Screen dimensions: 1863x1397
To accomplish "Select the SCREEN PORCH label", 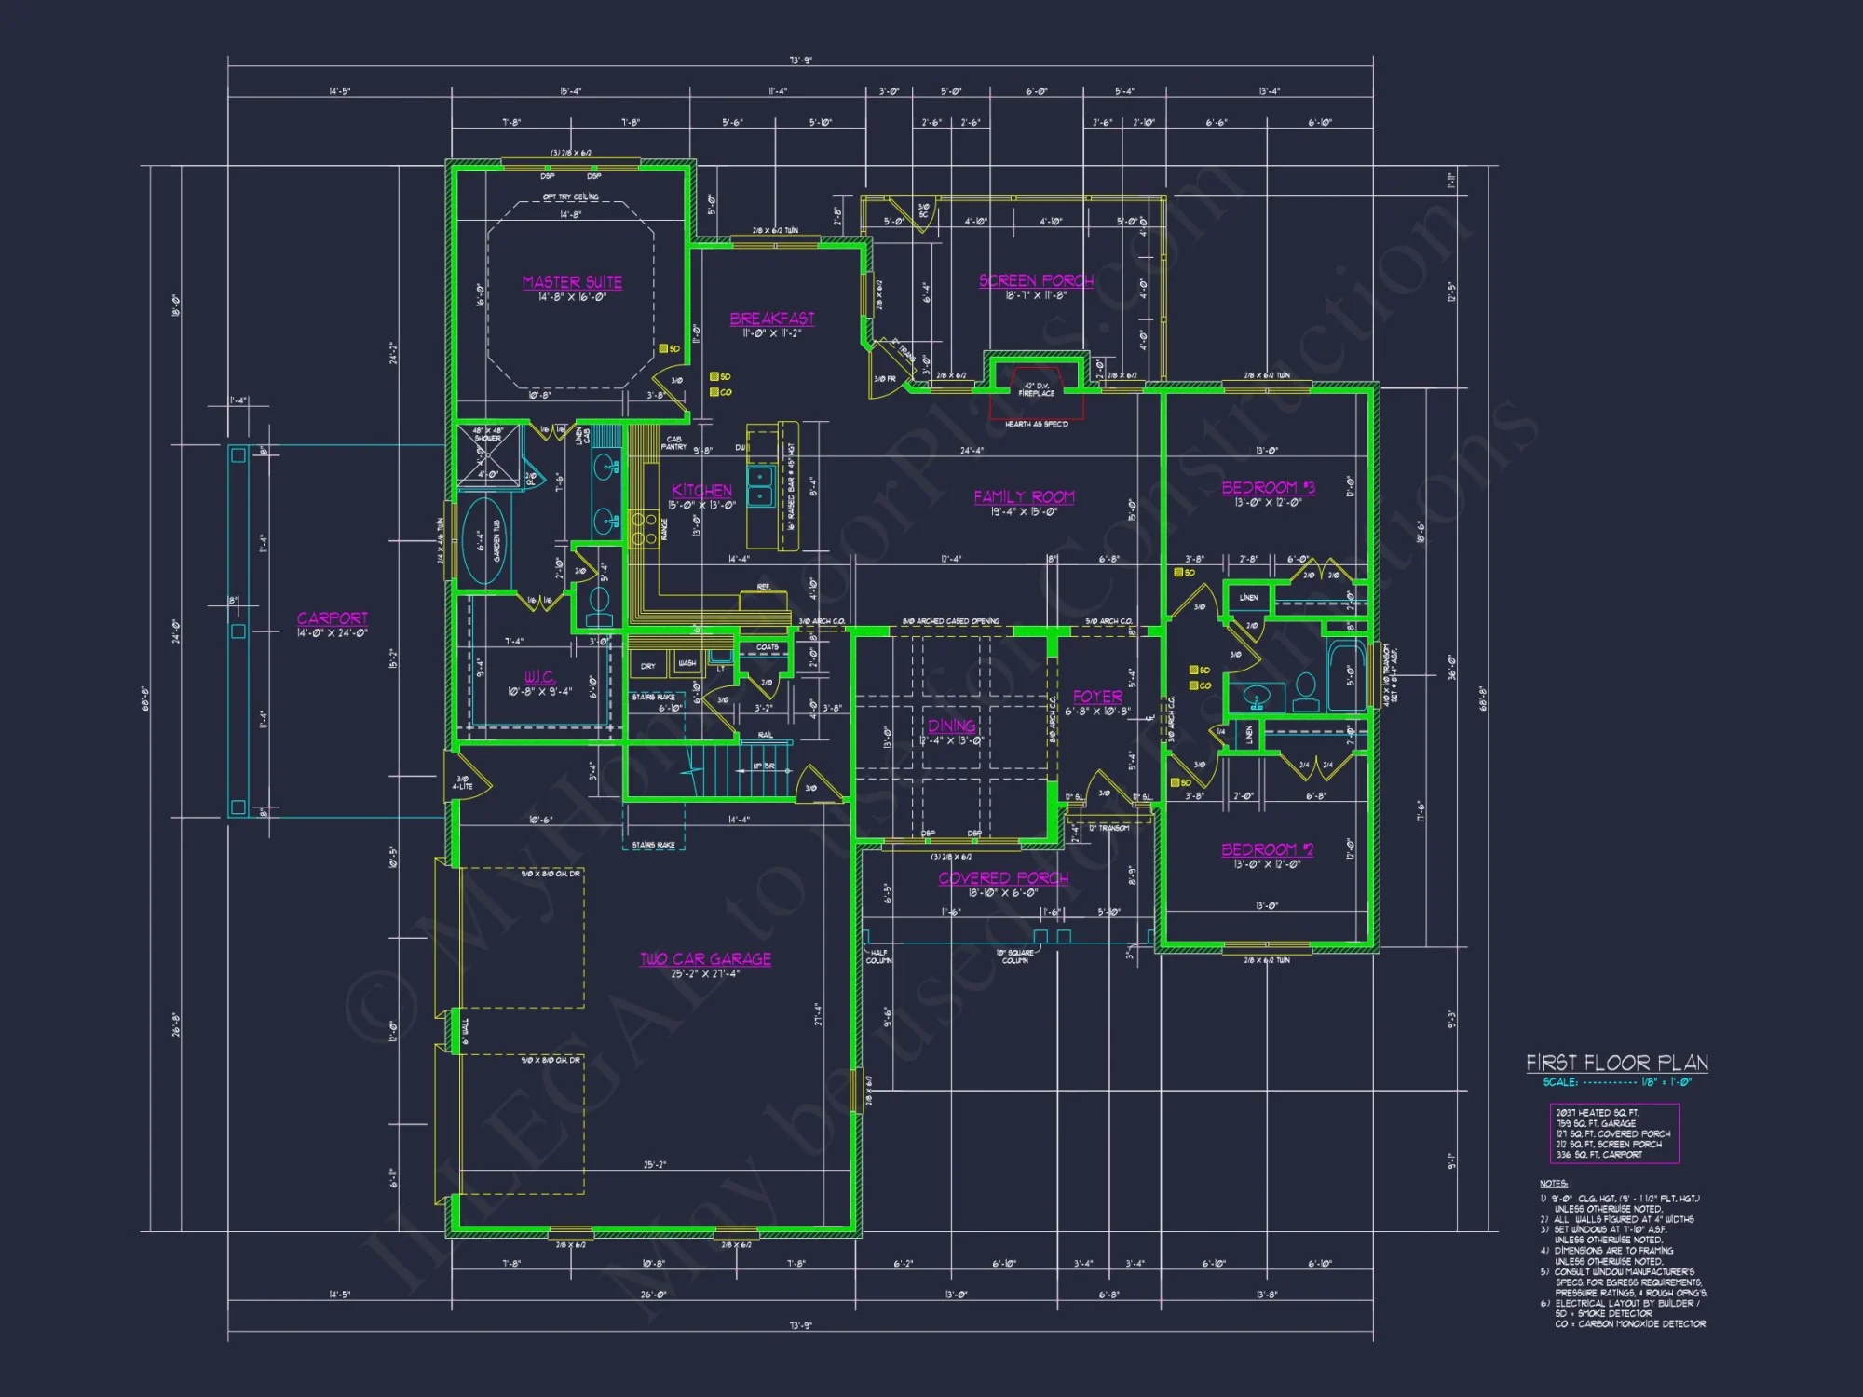I will coord(1036,280).
